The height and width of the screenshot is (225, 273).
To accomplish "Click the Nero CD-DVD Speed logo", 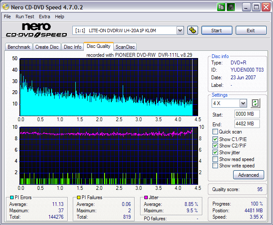I will click(36, 31).
